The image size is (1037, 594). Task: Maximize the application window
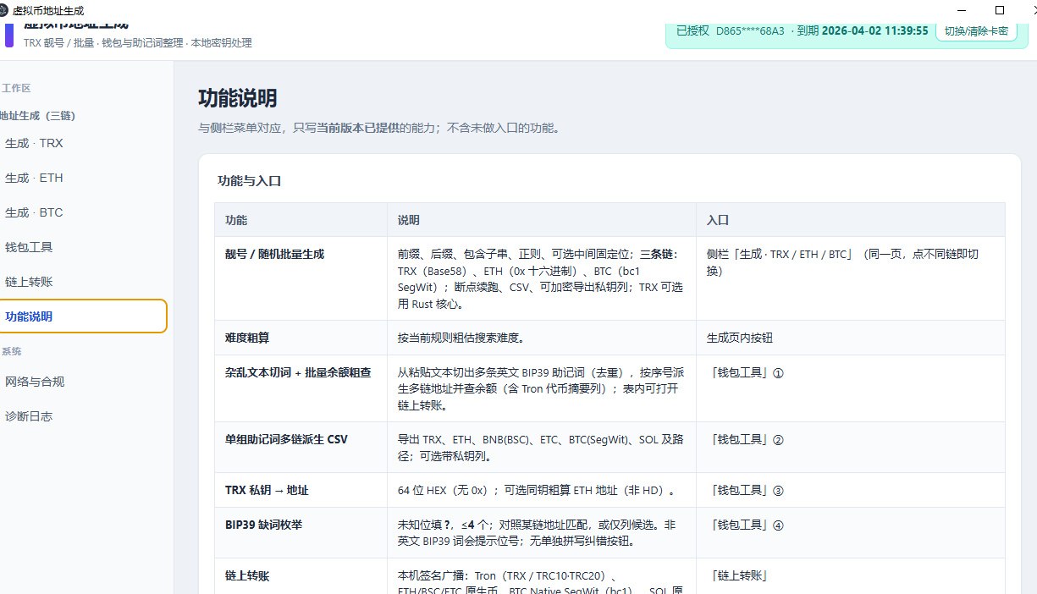pos(1000,10)
